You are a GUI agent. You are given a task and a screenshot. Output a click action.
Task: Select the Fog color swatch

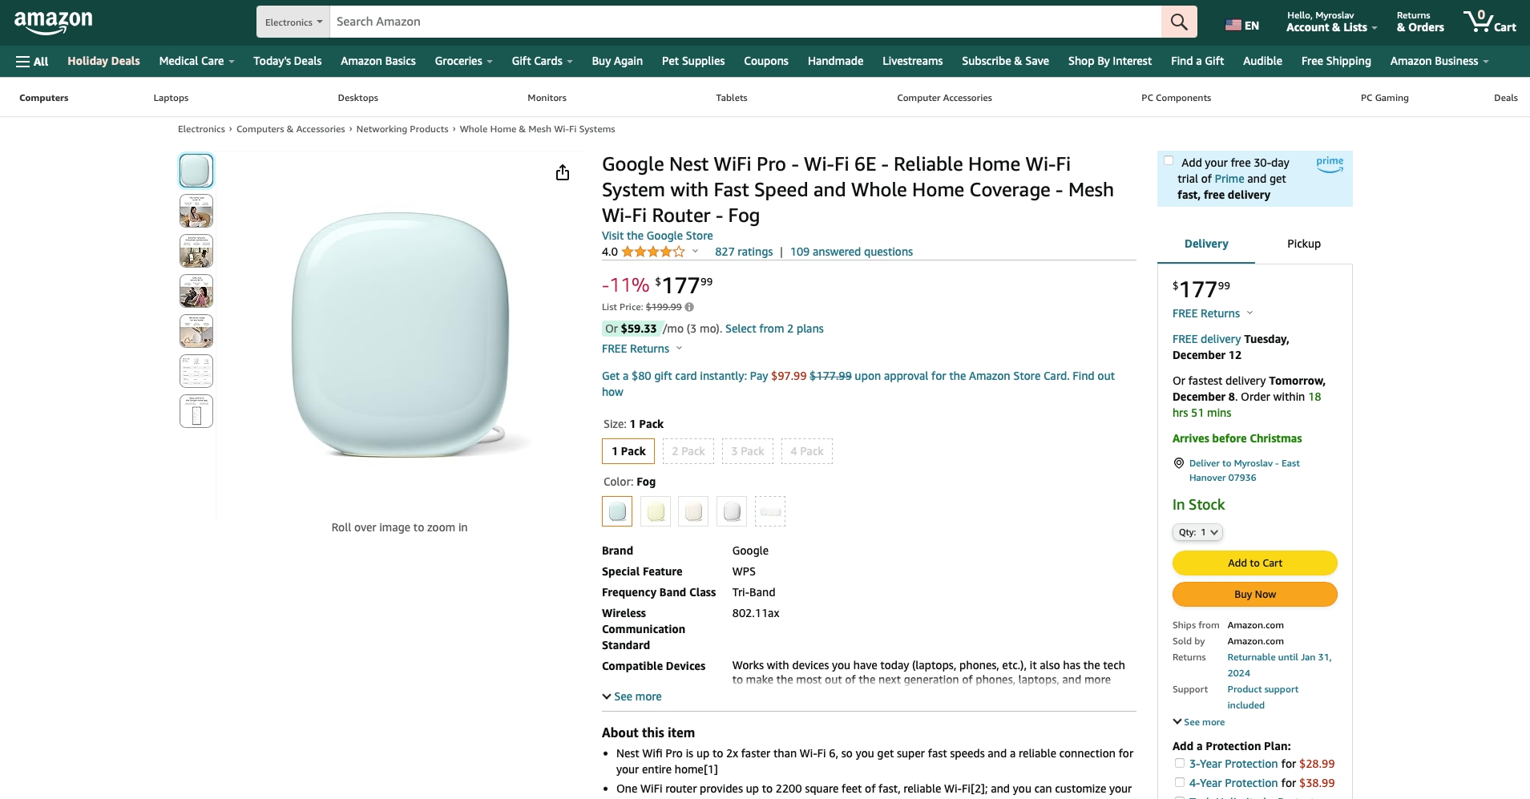click(617, 511)
